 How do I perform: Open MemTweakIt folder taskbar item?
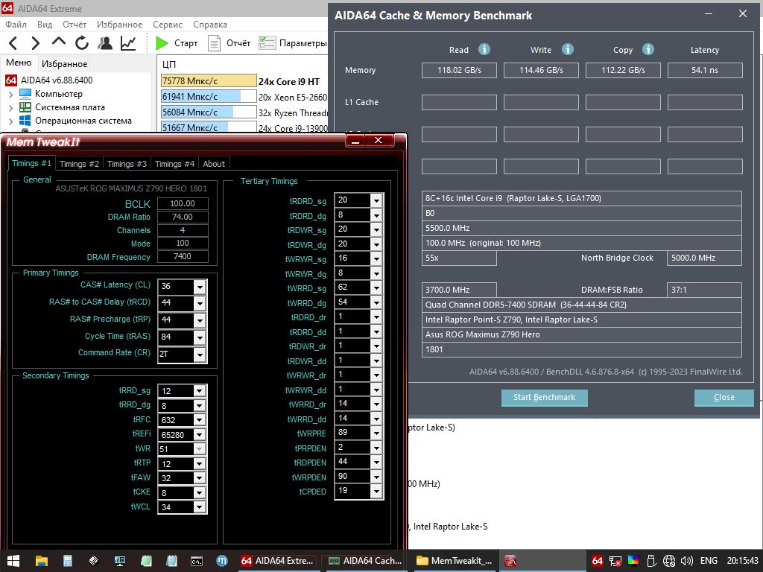coord(455,561)
